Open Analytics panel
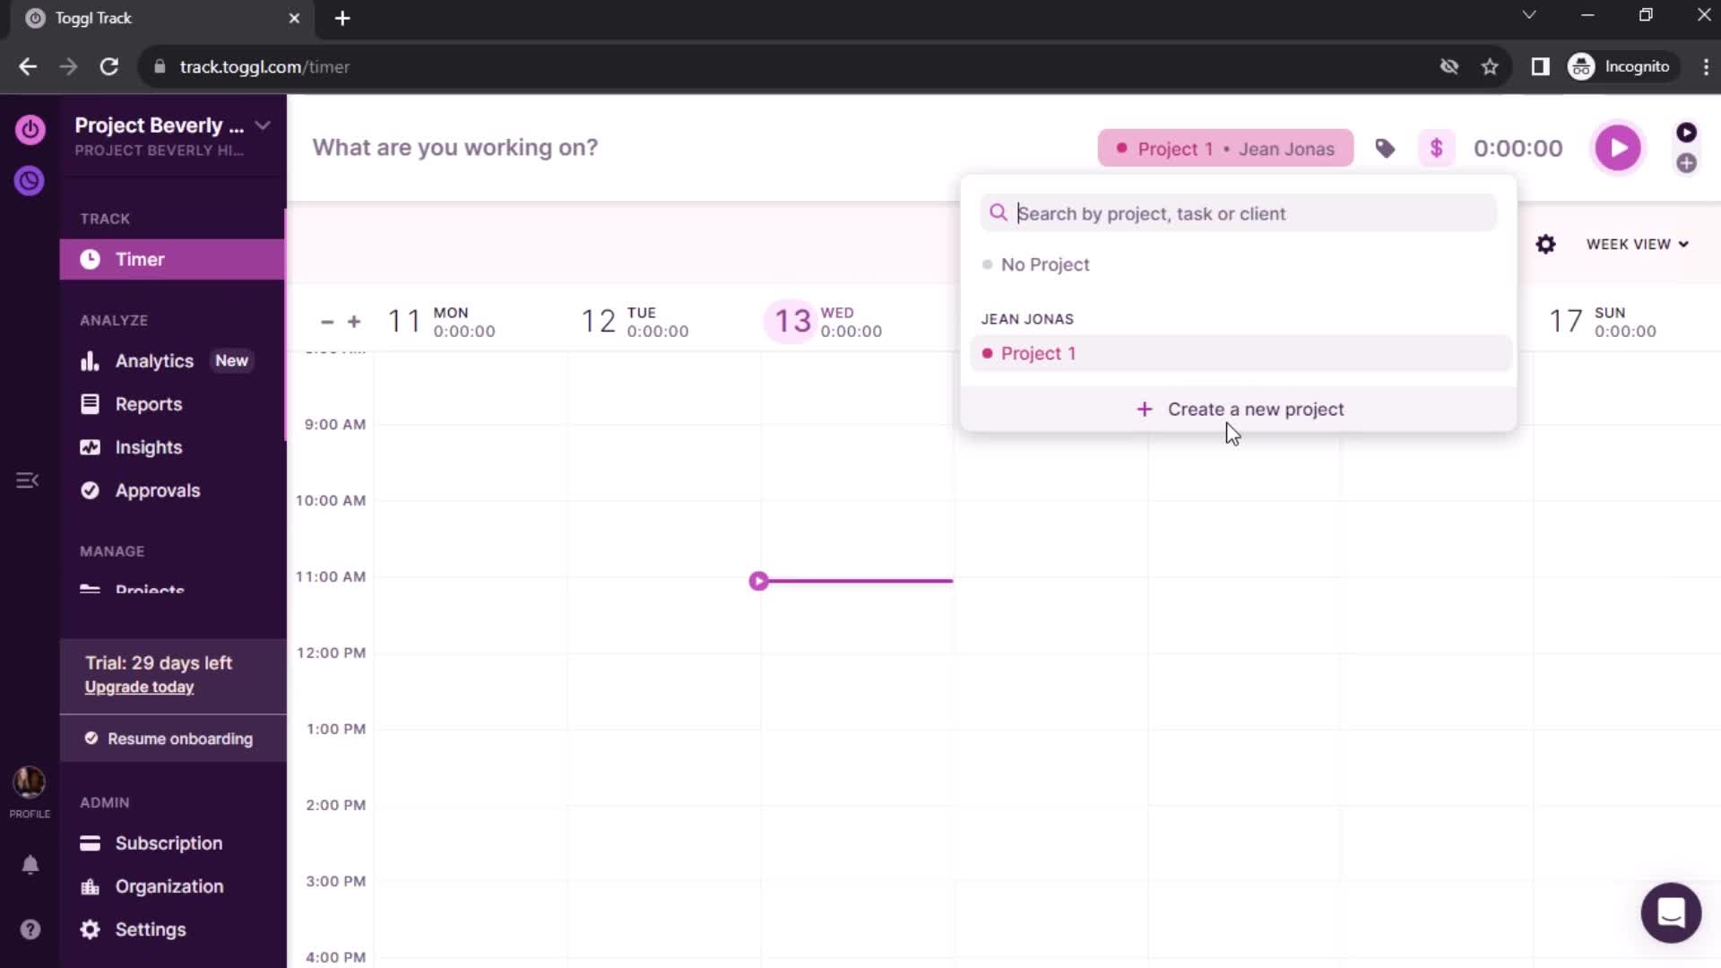 click(153, 359)
